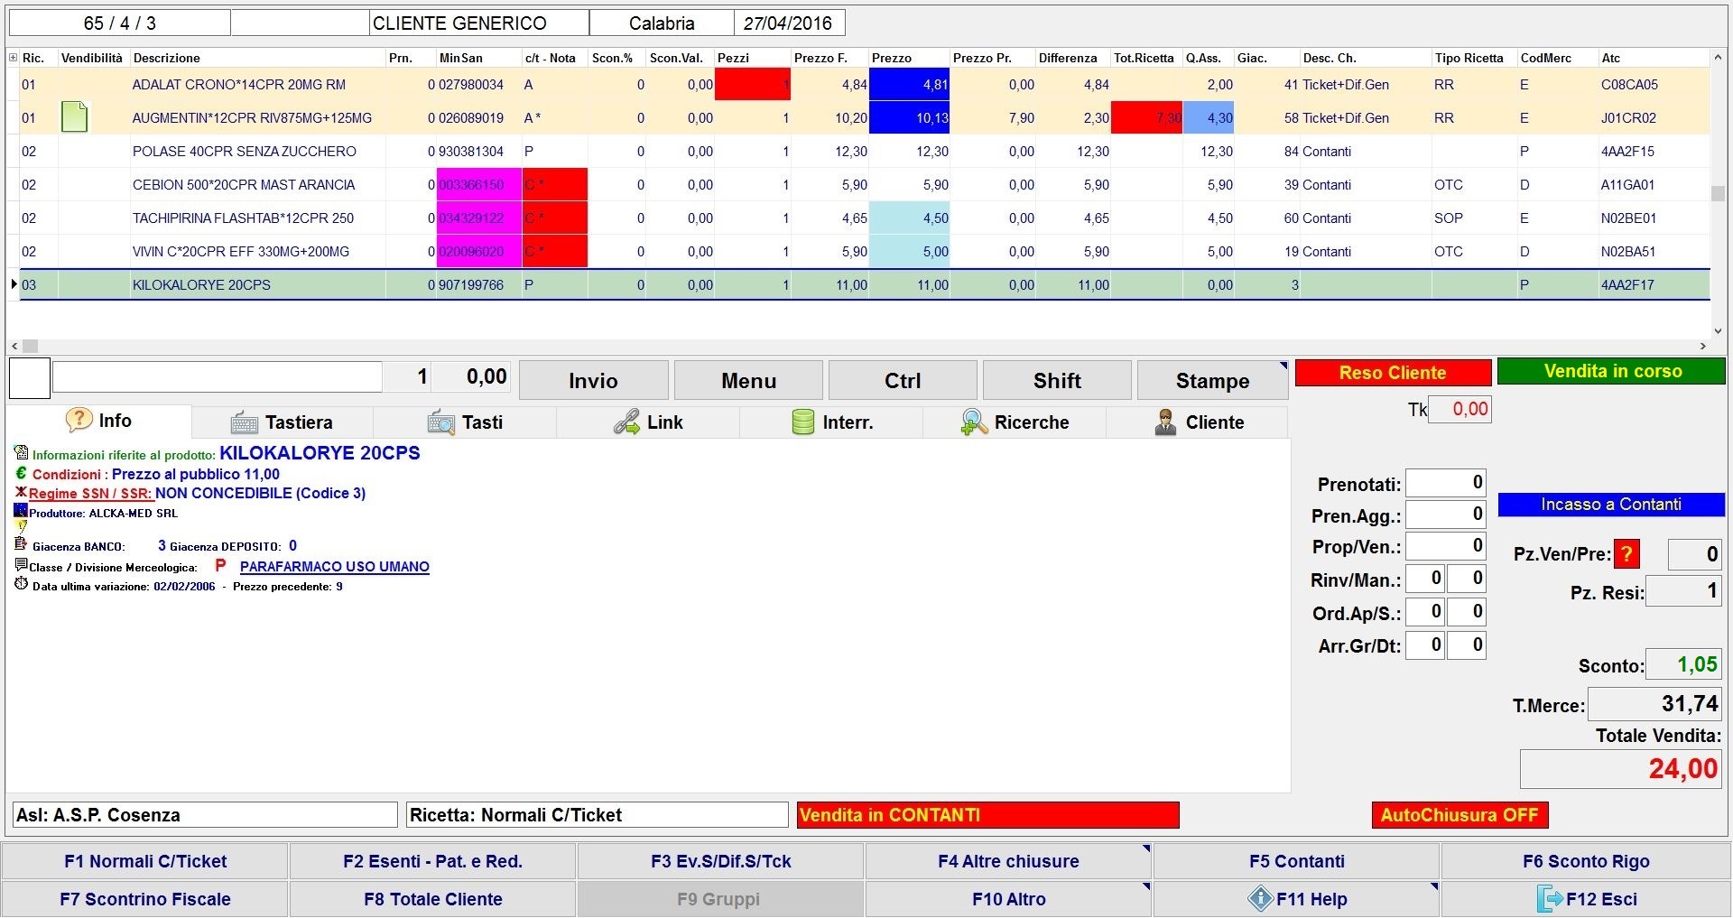Click the Menu button

coord(748,381)
